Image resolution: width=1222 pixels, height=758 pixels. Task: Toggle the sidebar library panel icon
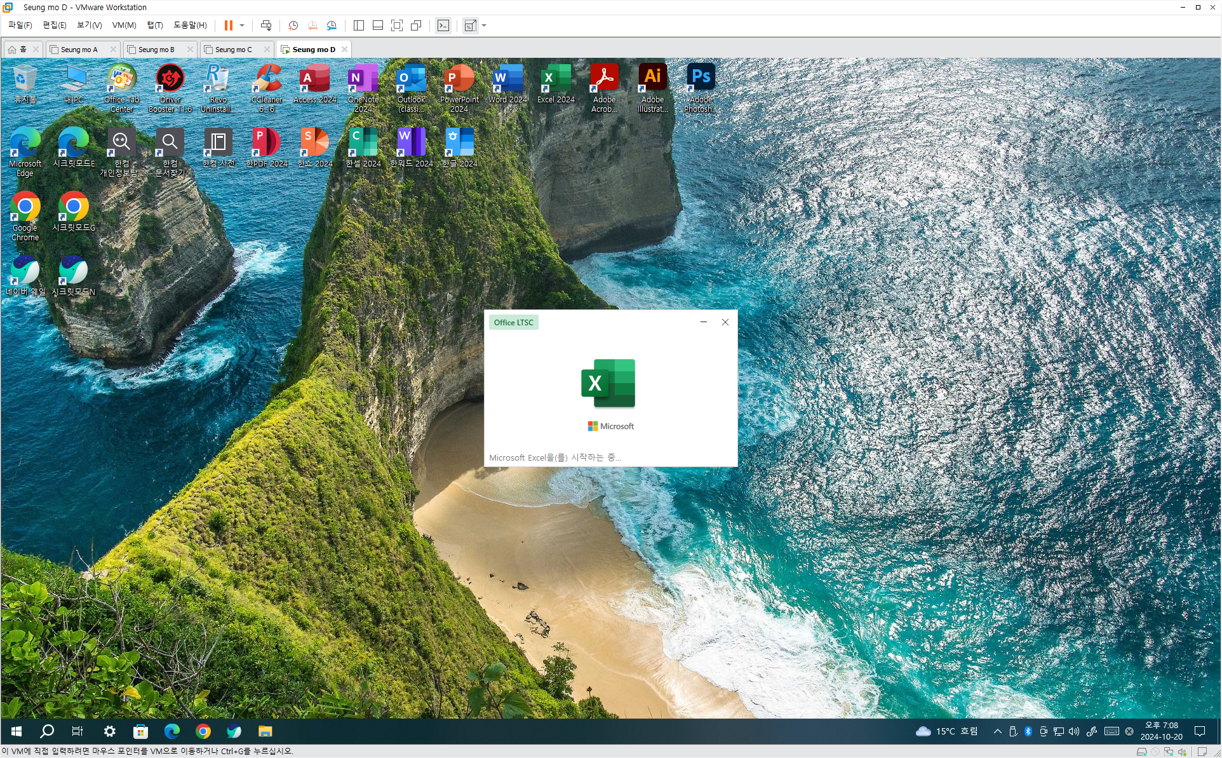point(359,25)
